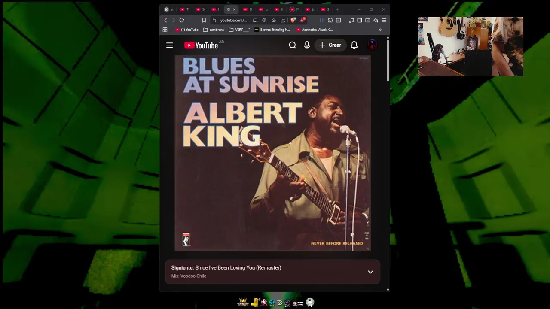Click the scrollbar down arrow
Viewport: 550px width, 309px height.
388,290
